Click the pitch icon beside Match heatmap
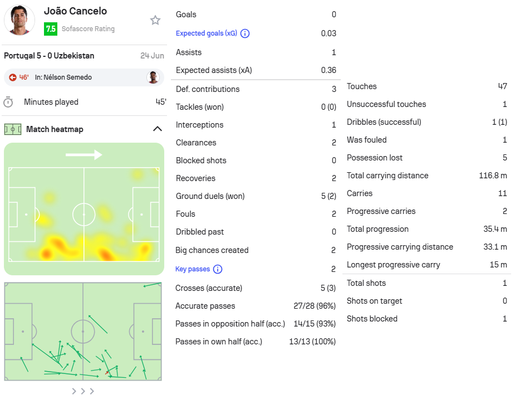This screenshot has width=515, height=399. click(13, 129)
